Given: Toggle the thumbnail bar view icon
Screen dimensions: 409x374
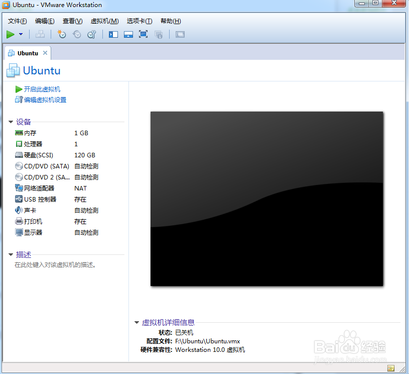Looking at the screenshot, I should pyautogui.click(x=128, y=35).
